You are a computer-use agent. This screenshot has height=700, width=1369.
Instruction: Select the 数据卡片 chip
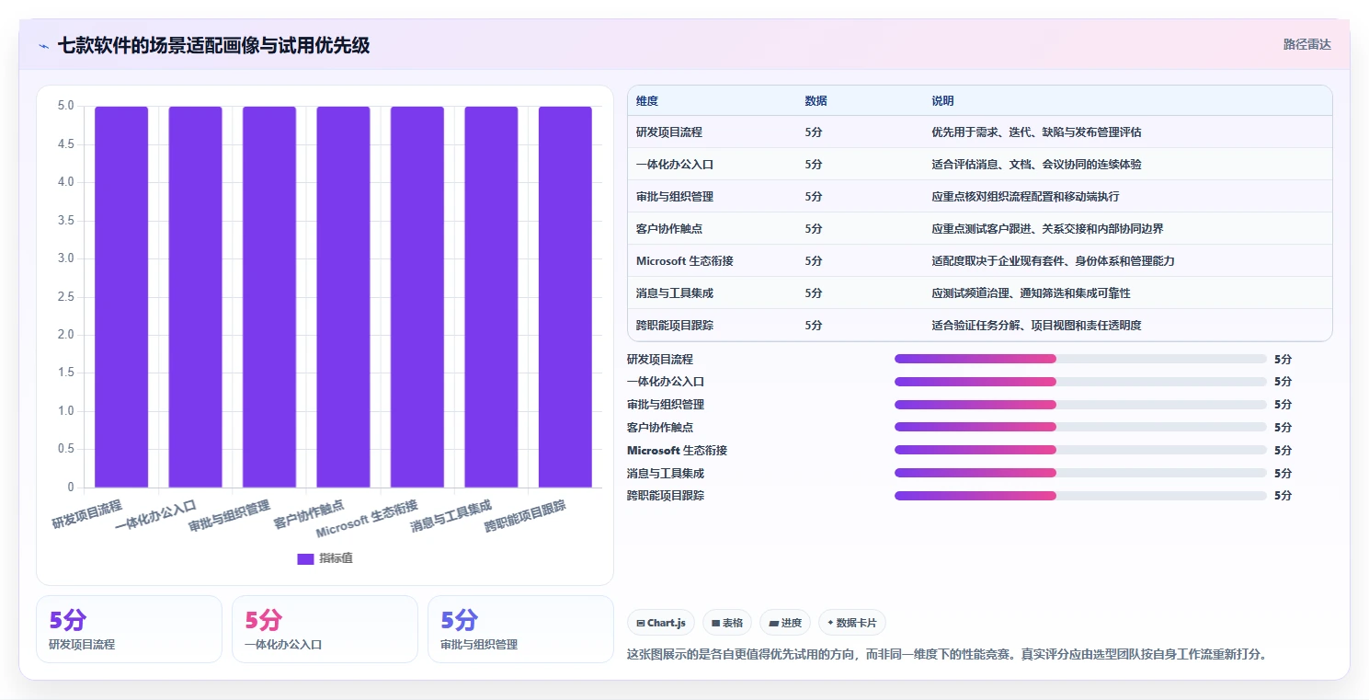coord(852,623)
